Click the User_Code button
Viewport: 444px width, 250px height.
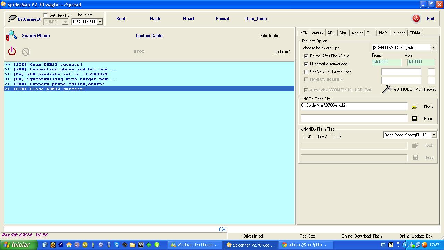[x=256, y=19]
